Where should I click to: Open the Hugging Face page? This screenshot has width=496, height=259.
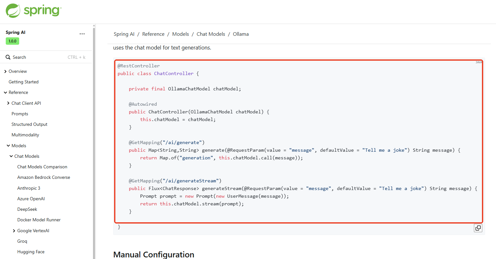[31, 252]
